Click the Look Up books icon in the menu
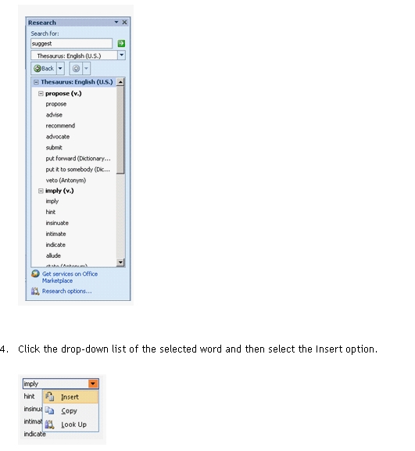The image size is (415, 451). point(49,424)
